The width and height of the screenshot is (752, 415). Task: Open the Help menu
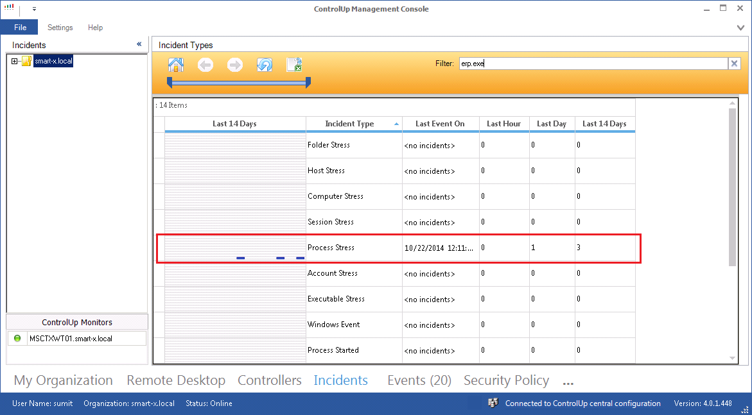pos(96,28)
